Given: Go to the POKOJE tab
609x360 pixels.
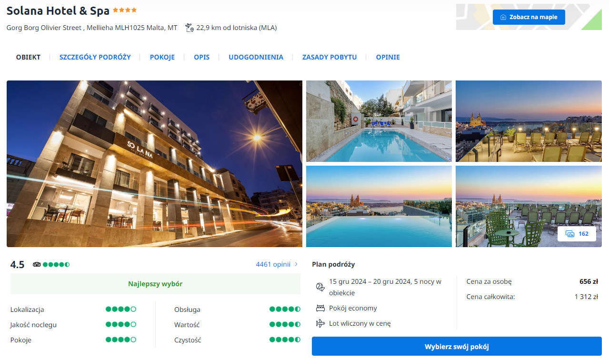Looking at the screenshot, I should [162, 57].
